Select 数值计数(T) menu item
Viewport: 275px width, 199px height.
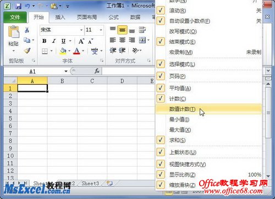[208, 109]
